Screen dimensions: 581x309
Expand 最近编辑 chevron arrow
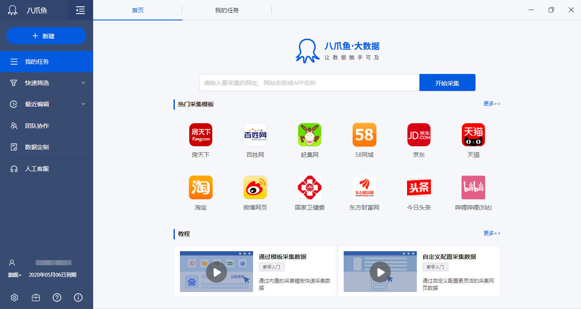click(83, 104)
